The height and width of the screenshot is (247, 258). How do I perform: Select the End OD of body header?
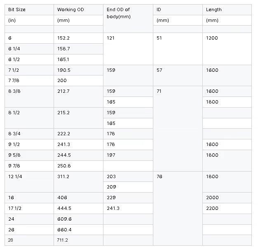(128, 19)
